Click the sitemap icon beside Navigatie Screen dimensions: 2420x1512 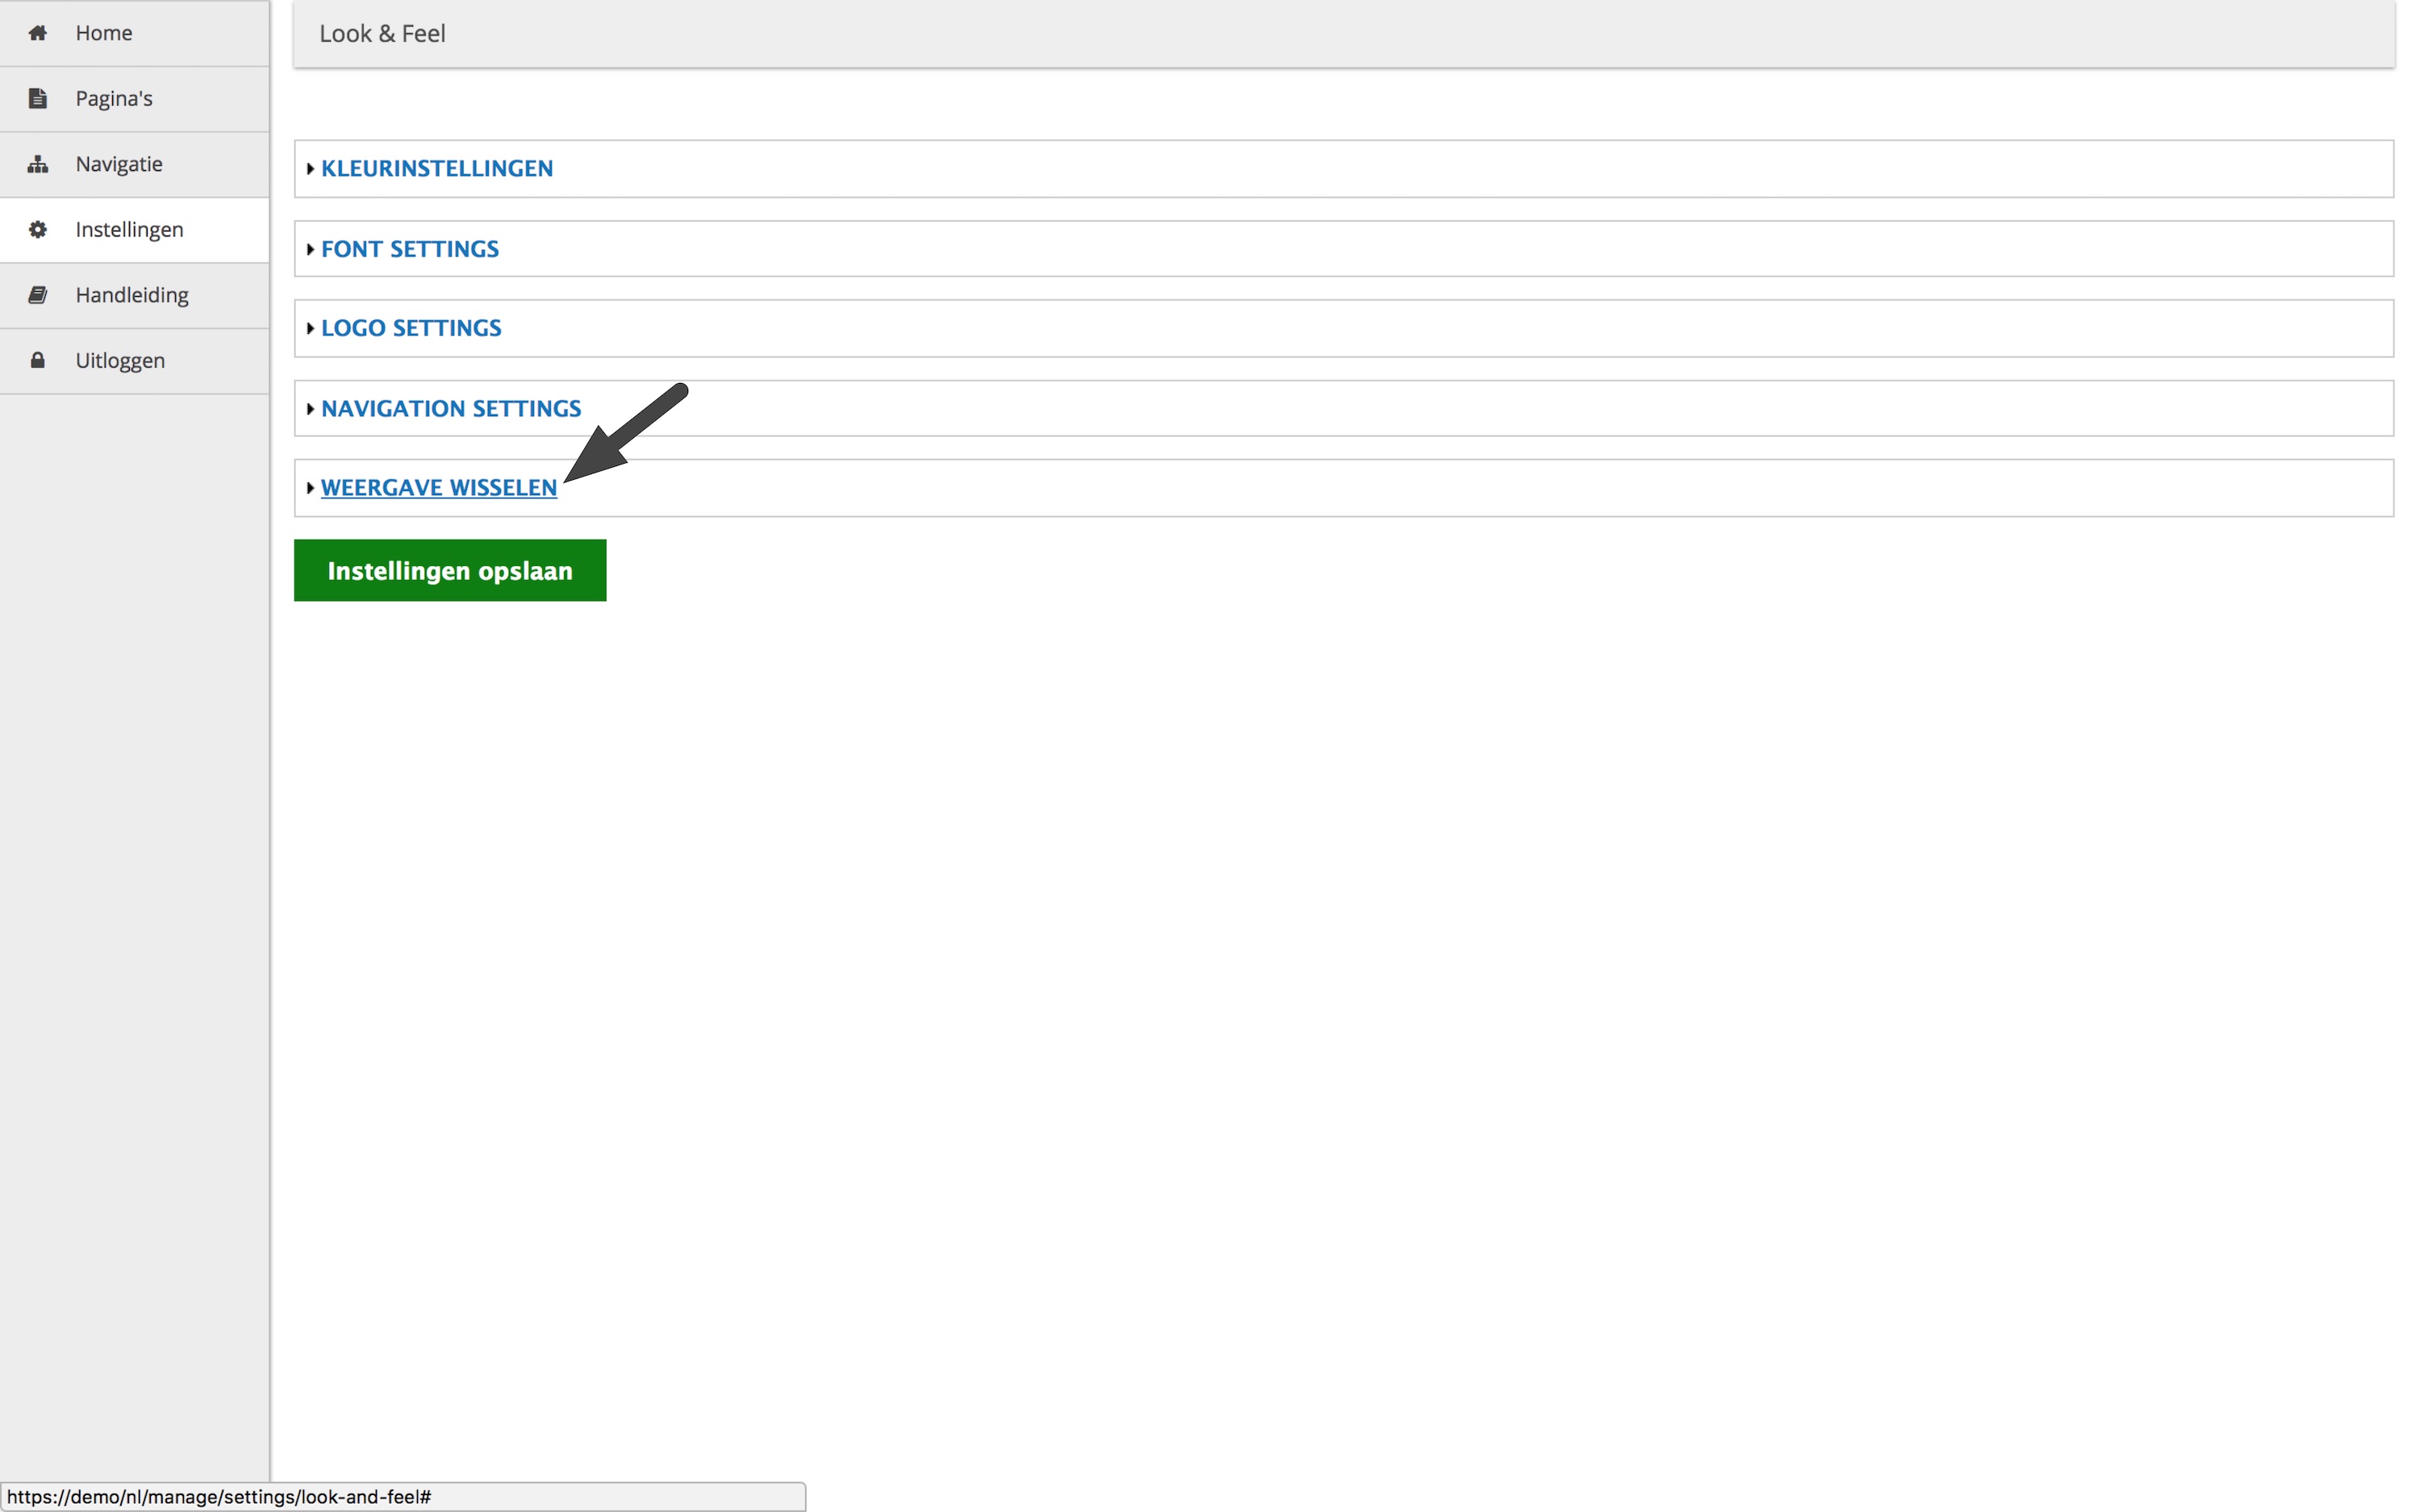click(38, 164)
